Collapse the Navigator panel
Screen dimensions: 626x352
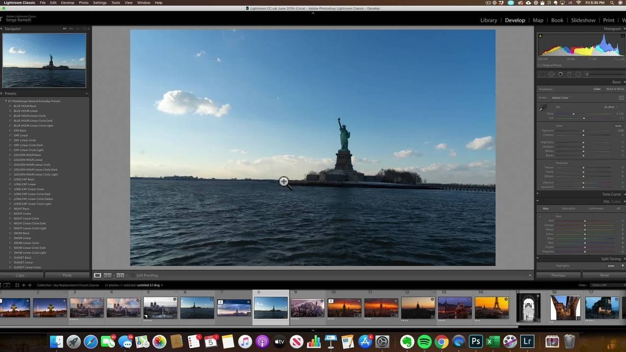tap(2, 29)
